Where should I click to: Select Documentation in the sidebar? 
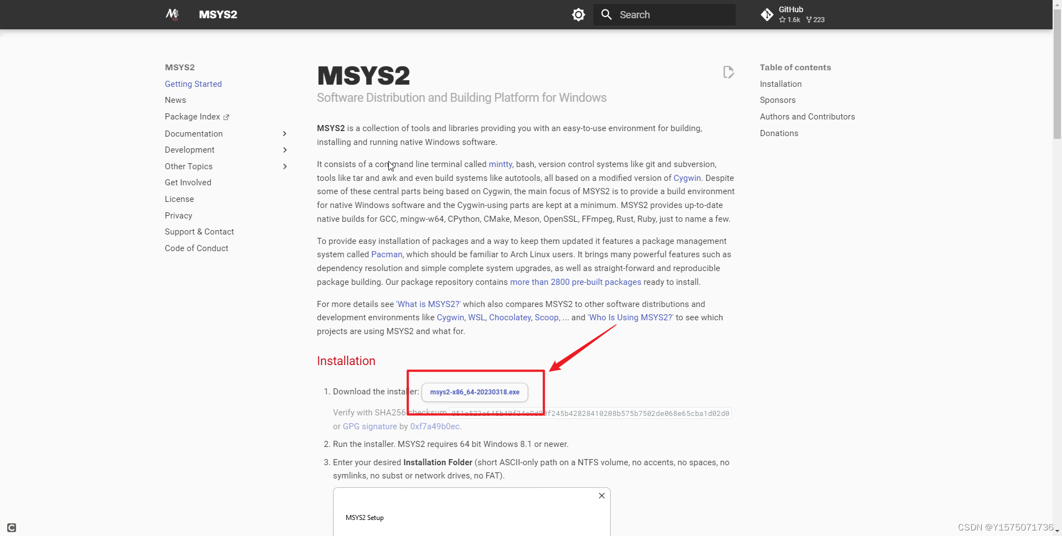tap(194, 134)
